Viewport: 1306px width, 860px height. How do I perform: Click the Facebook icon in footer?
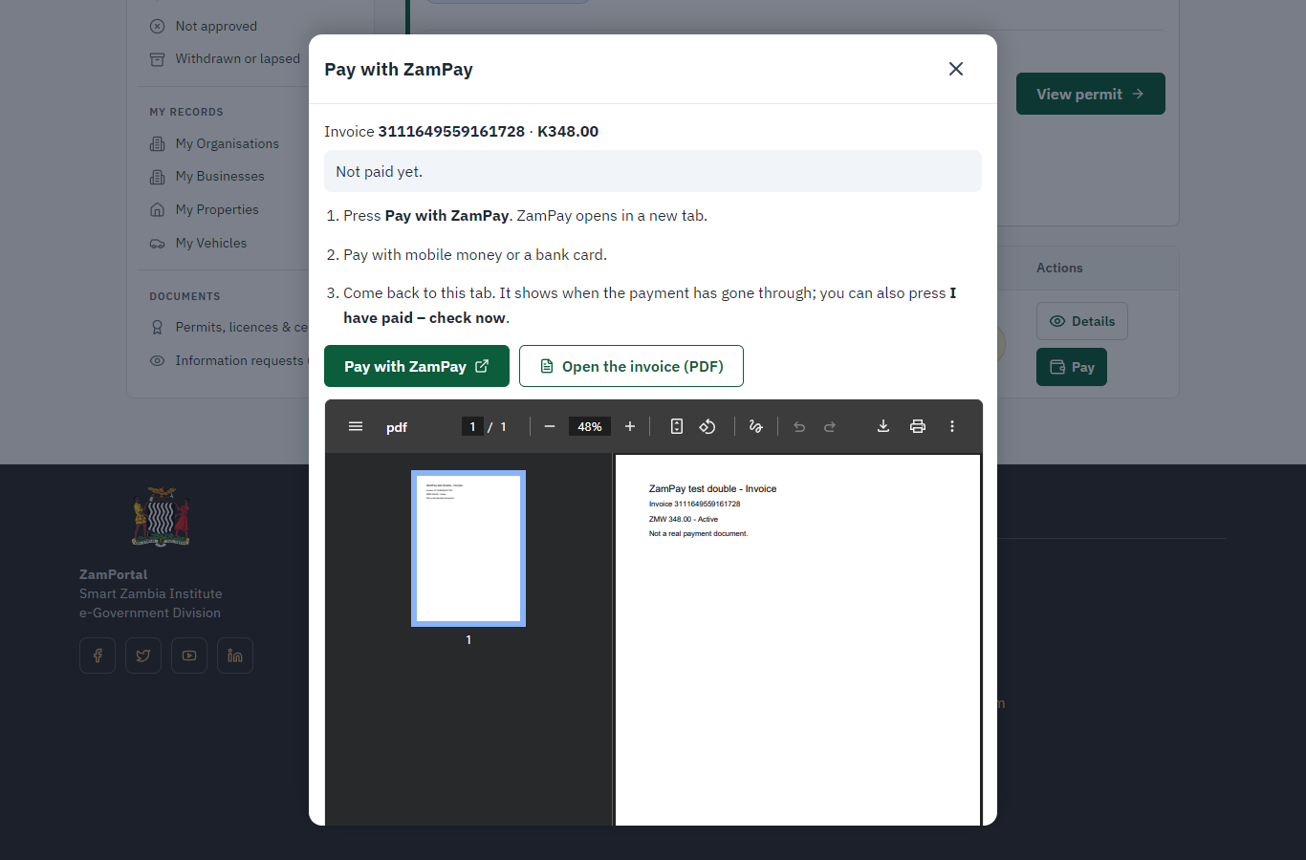[x=98, y=656]
